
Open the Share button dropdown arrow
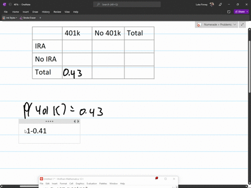pos(247,11)
